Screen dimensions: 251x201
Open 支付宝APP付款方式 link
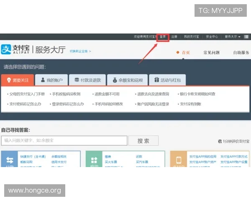tap(234, 157)
